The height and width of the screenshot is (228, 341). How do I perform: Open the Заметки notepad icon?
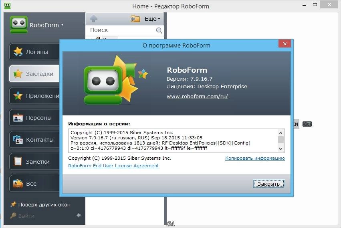pos(18,161)
